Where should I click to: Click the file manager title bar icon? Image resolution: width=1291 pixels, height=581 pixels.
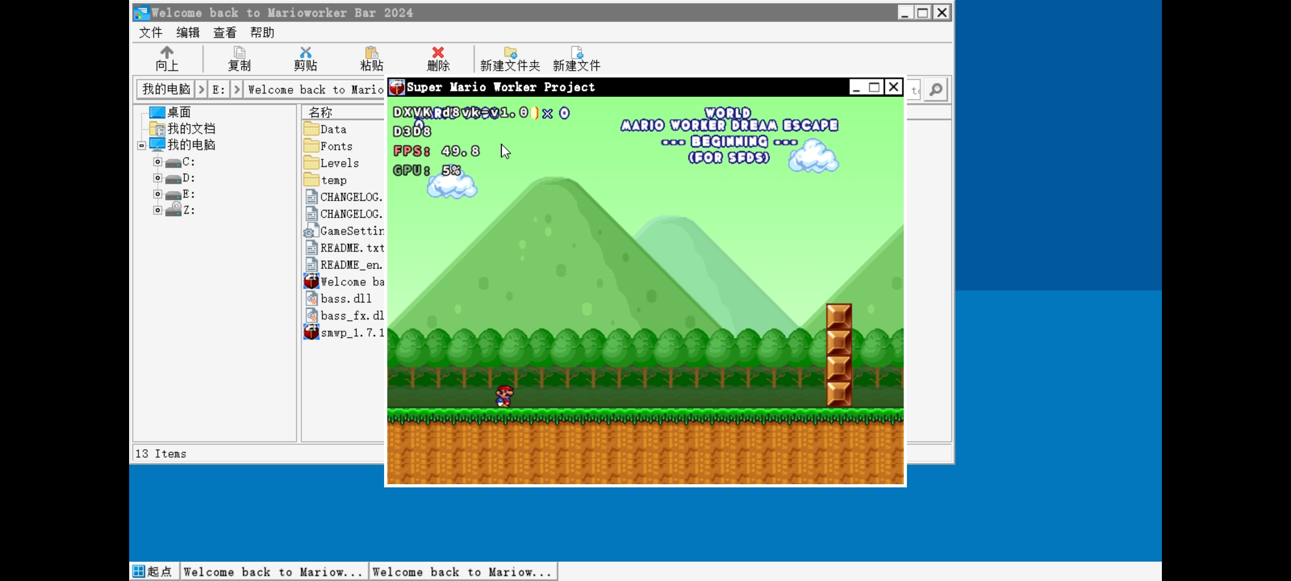point(141,13)
